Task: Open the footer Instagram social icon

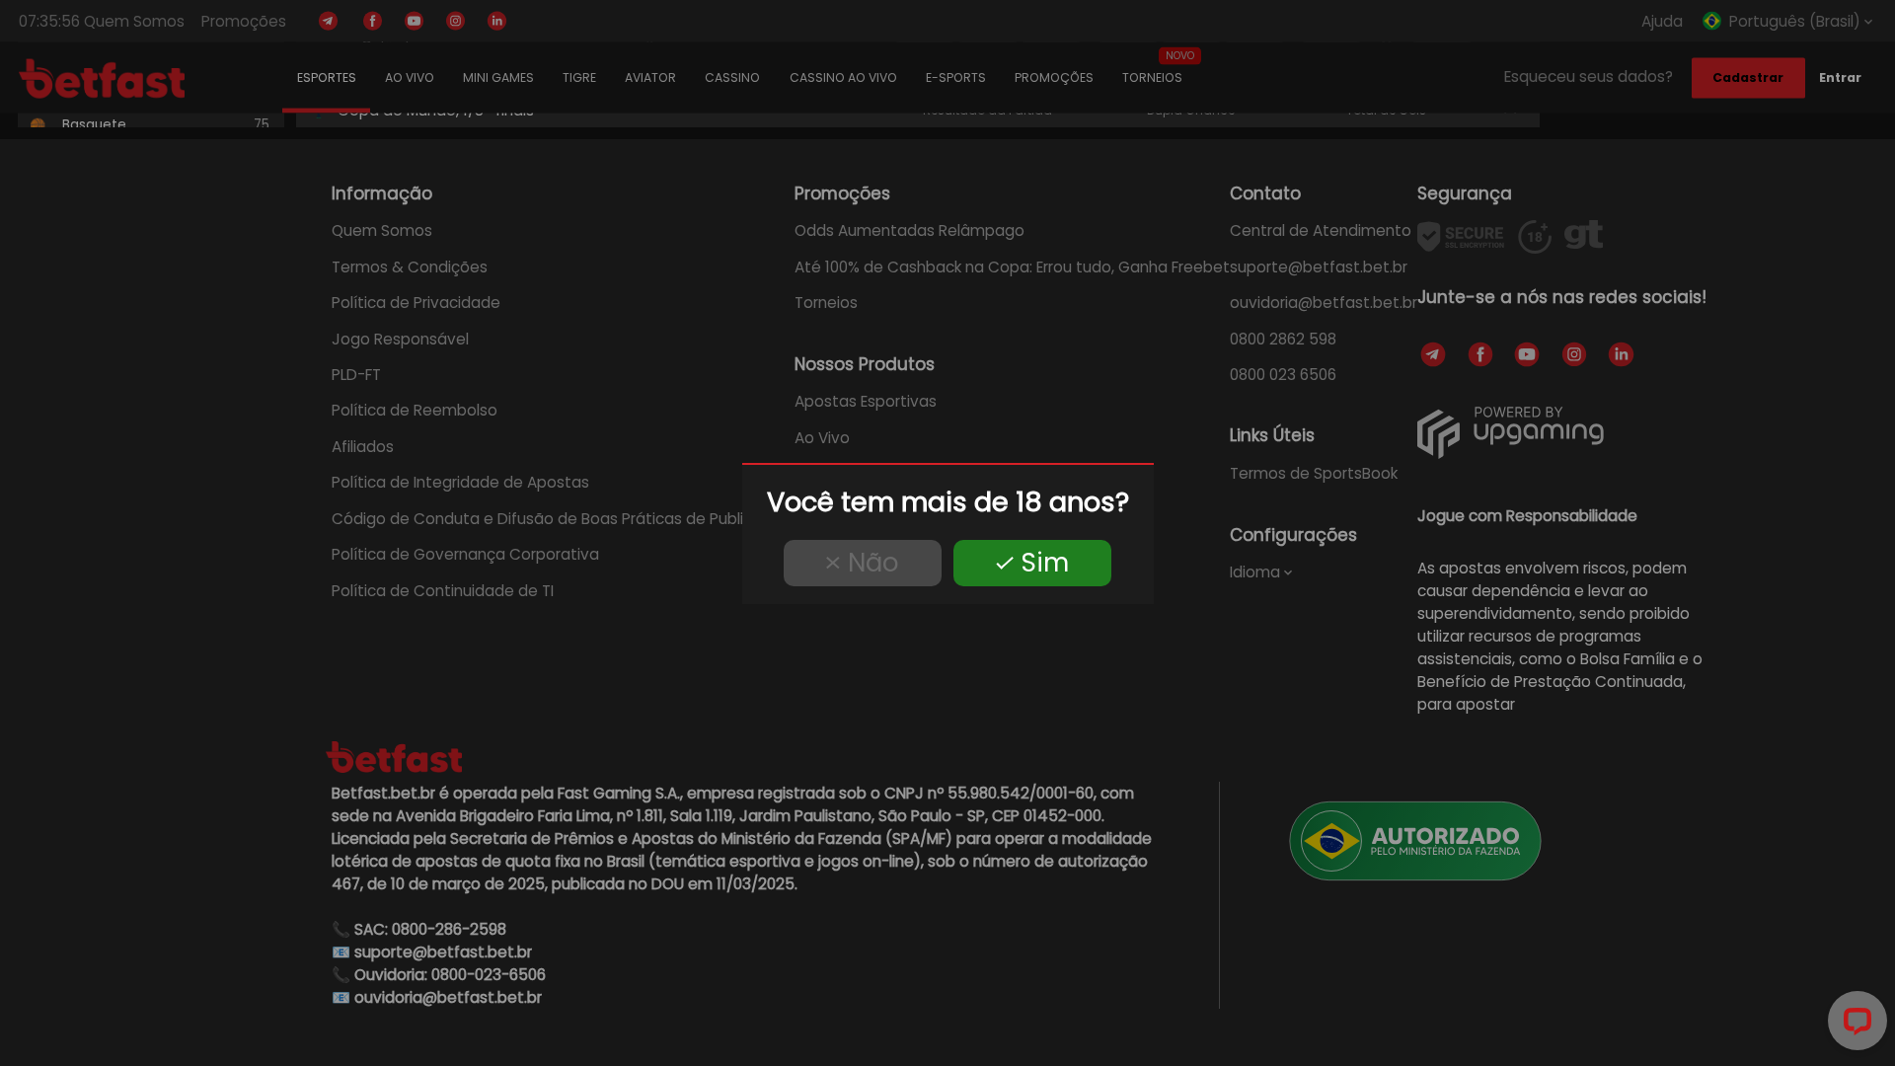Action: click(1574, 354)
